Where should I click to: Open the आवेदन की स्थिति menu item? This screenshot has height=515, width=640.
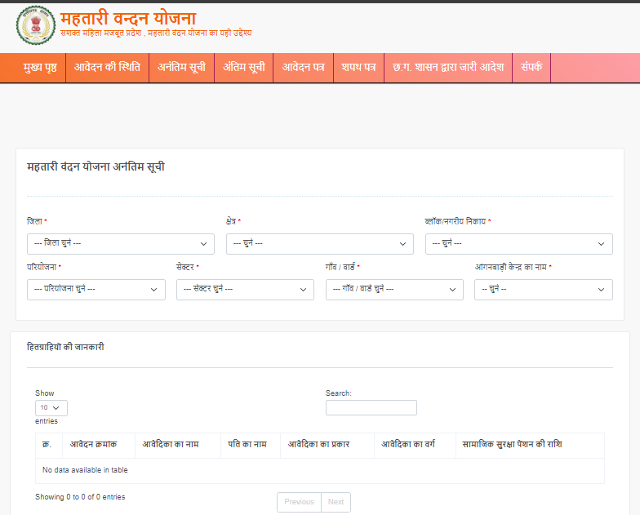pos(107,67)
